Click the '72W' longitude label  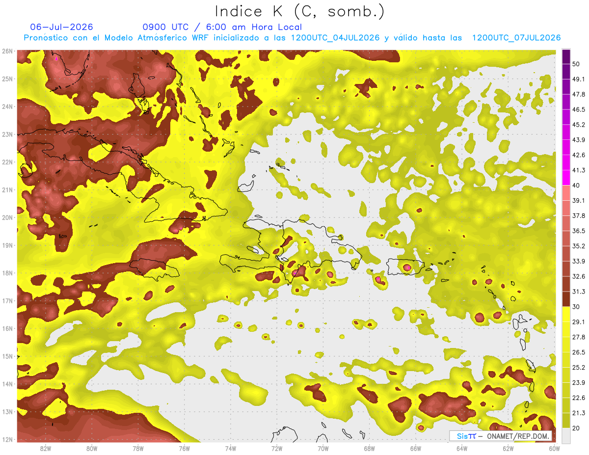277,448
